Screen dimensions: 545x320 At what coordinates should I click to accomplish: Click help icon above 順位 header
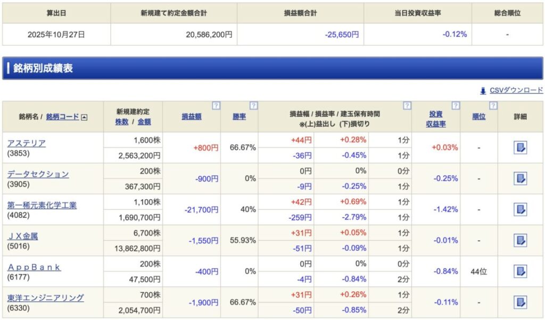click(x=493, y=106)
